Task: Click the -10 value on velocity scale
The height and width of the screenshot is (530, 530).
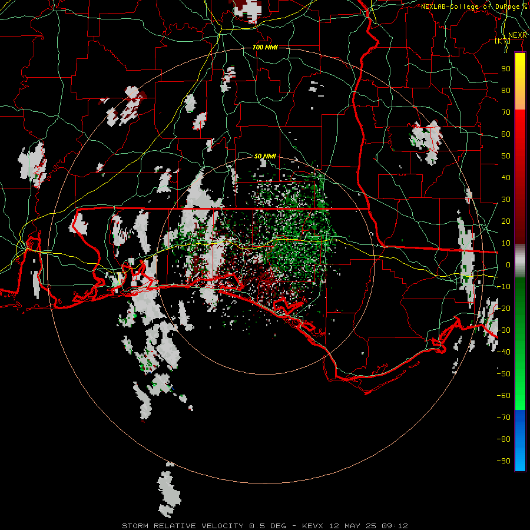Action: point(503,287)
